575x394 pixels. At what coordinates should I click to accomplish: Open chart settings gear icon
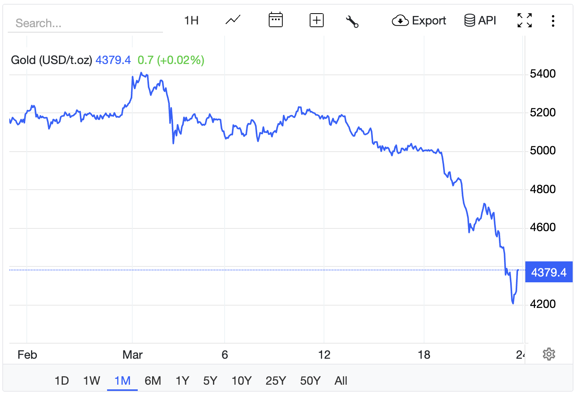tap(549, 354)
